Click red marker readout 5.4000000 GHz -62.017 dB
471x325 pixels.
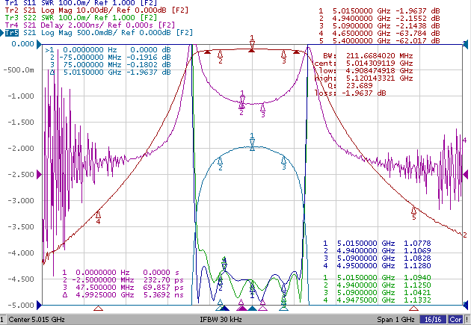[379, 40]
